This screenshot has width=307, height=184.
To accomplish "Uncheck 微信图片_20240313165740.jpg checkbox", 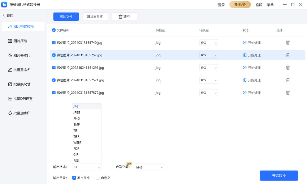I will pyautogui.click(x=54, y=43).
